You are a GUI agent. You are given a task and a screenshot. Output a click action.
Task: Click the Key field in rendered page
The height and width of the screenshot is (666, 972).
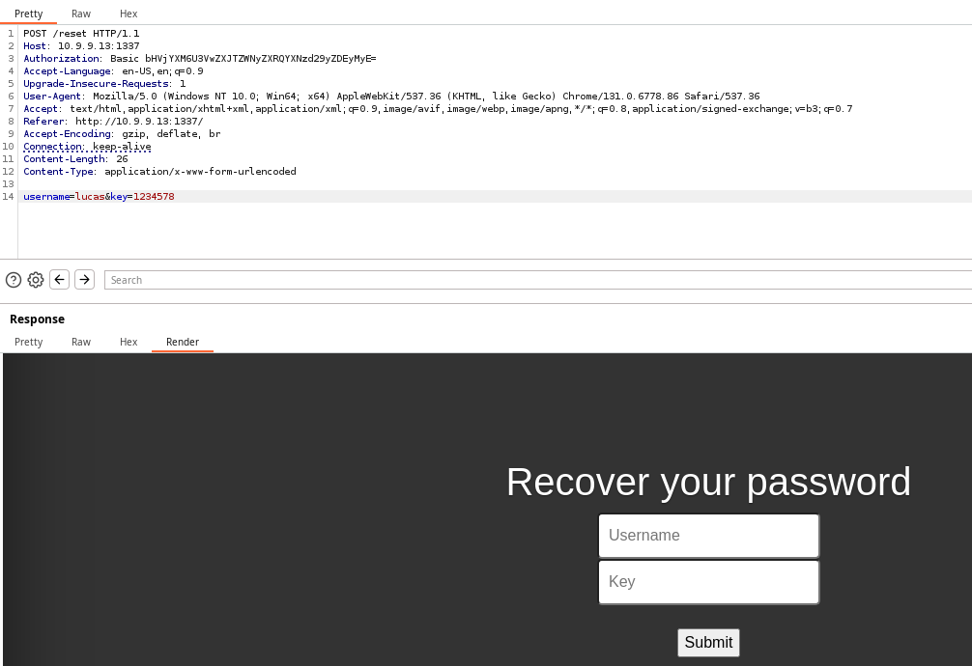708,582
